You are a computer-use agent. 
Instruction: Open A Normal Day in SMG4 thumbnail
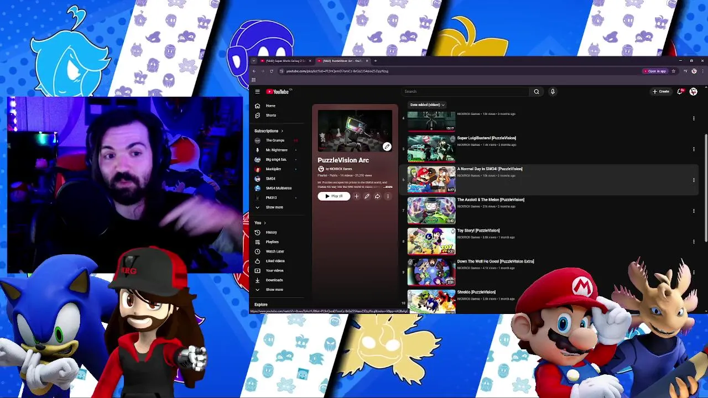tap(431, 179)
